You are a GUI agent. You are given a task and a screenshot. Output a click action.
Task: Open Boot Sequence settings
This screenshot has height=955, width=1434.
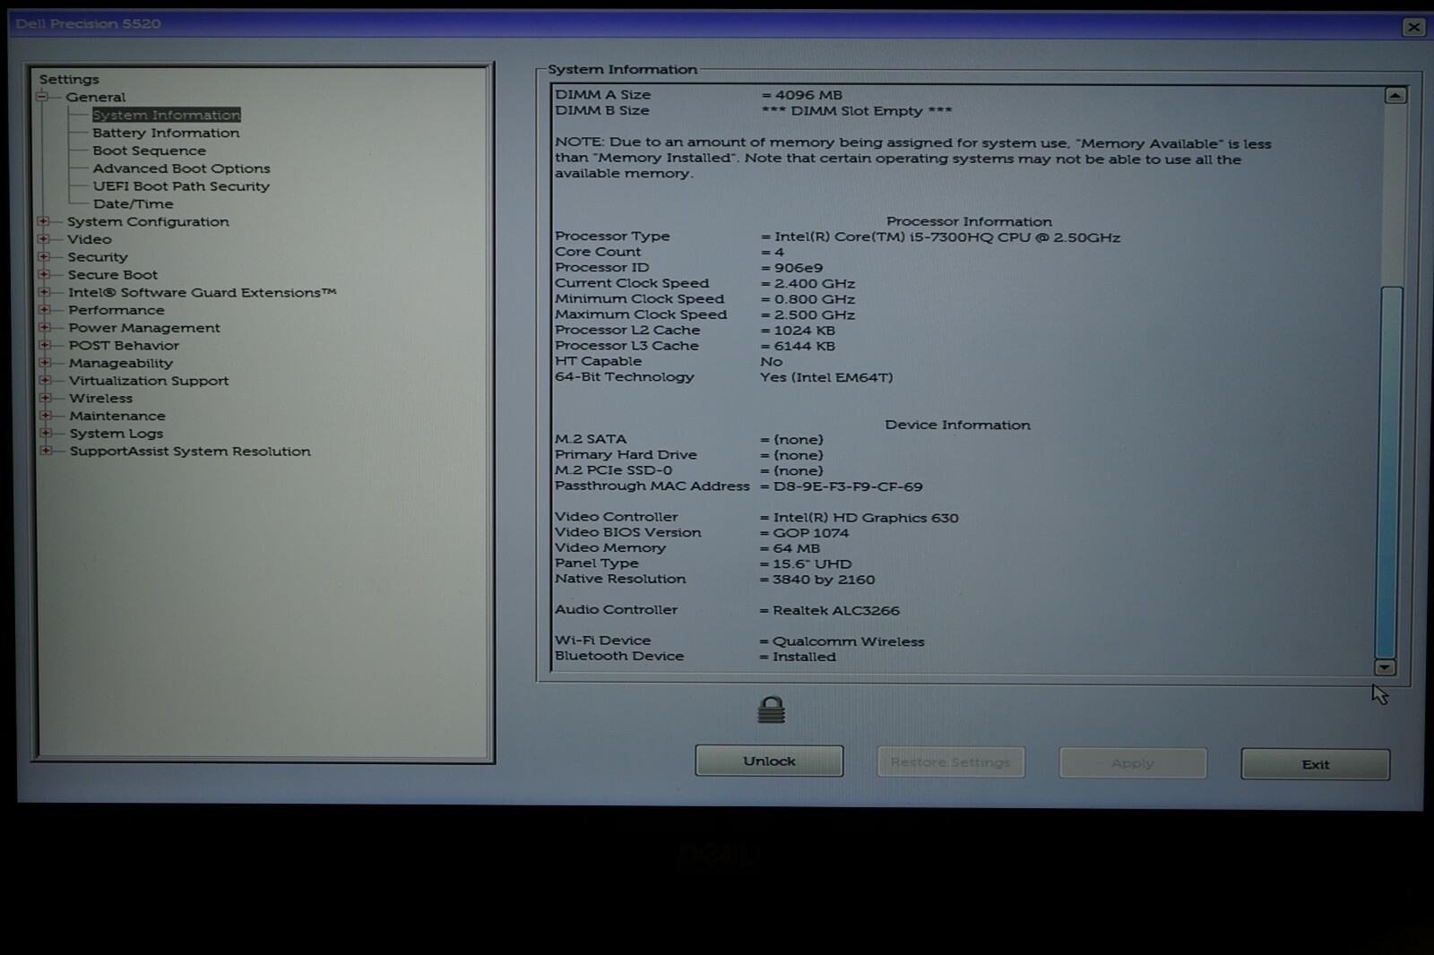coord(149,151)
